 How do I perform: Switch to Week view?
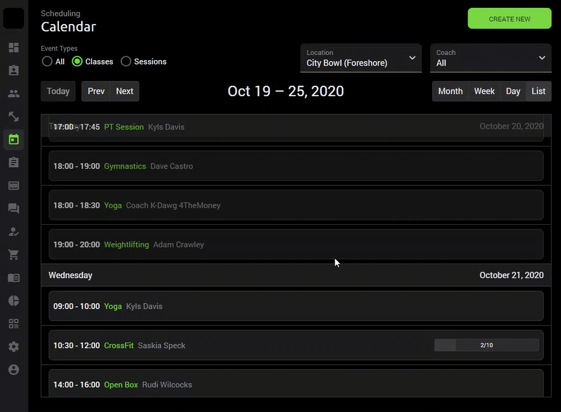point(484,91)
